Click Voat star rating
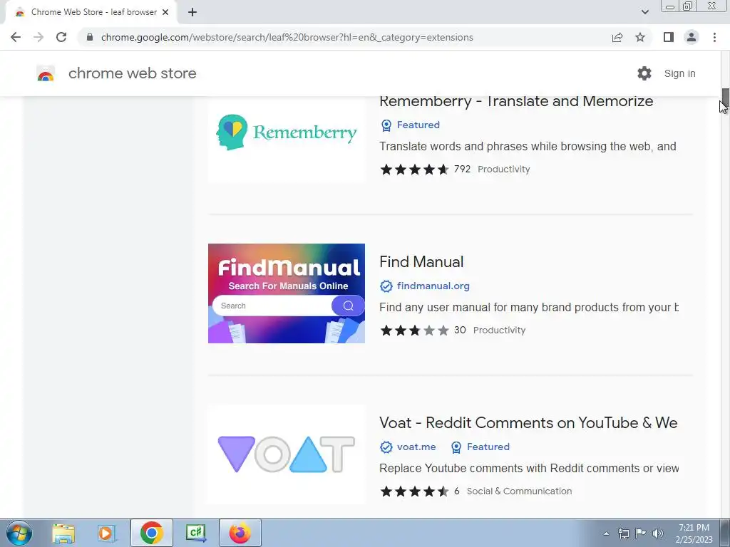 tap(414, 491)
